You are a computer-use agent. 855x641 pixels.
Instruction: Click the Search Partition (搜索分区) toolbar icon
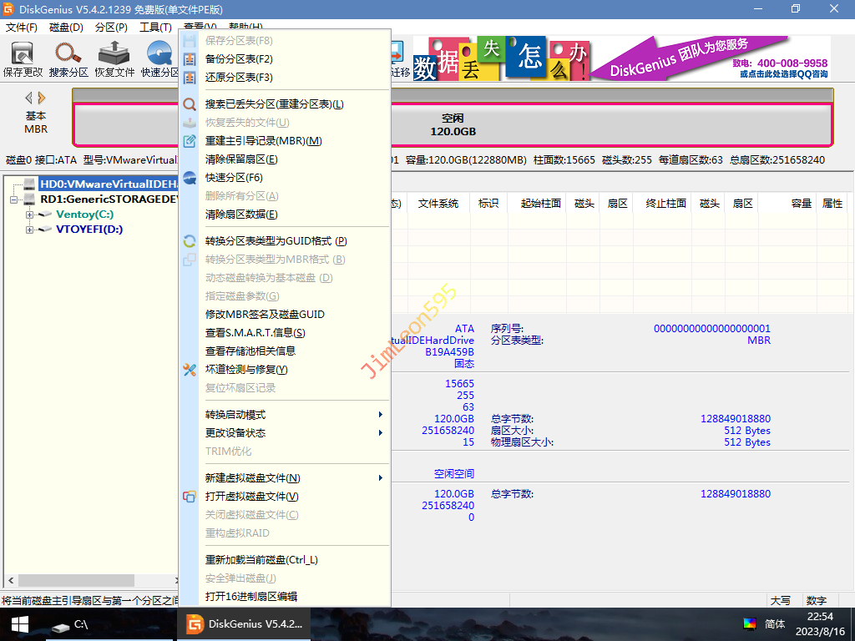pos(68,58)
